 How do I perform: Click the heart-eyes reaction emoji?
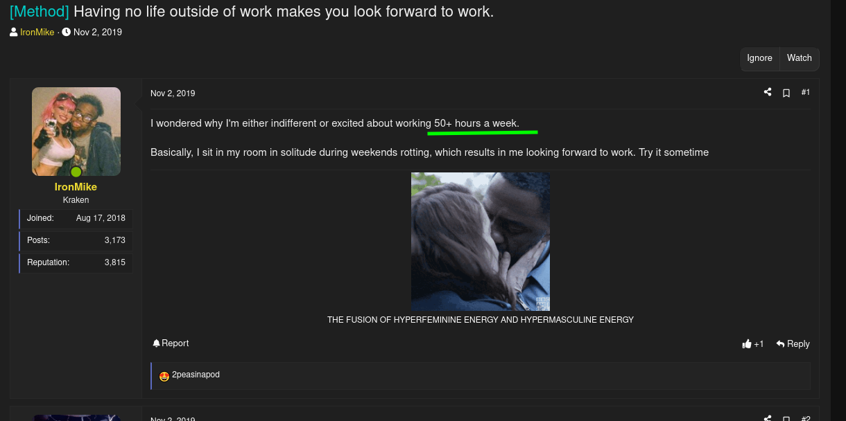pos(164,376)
